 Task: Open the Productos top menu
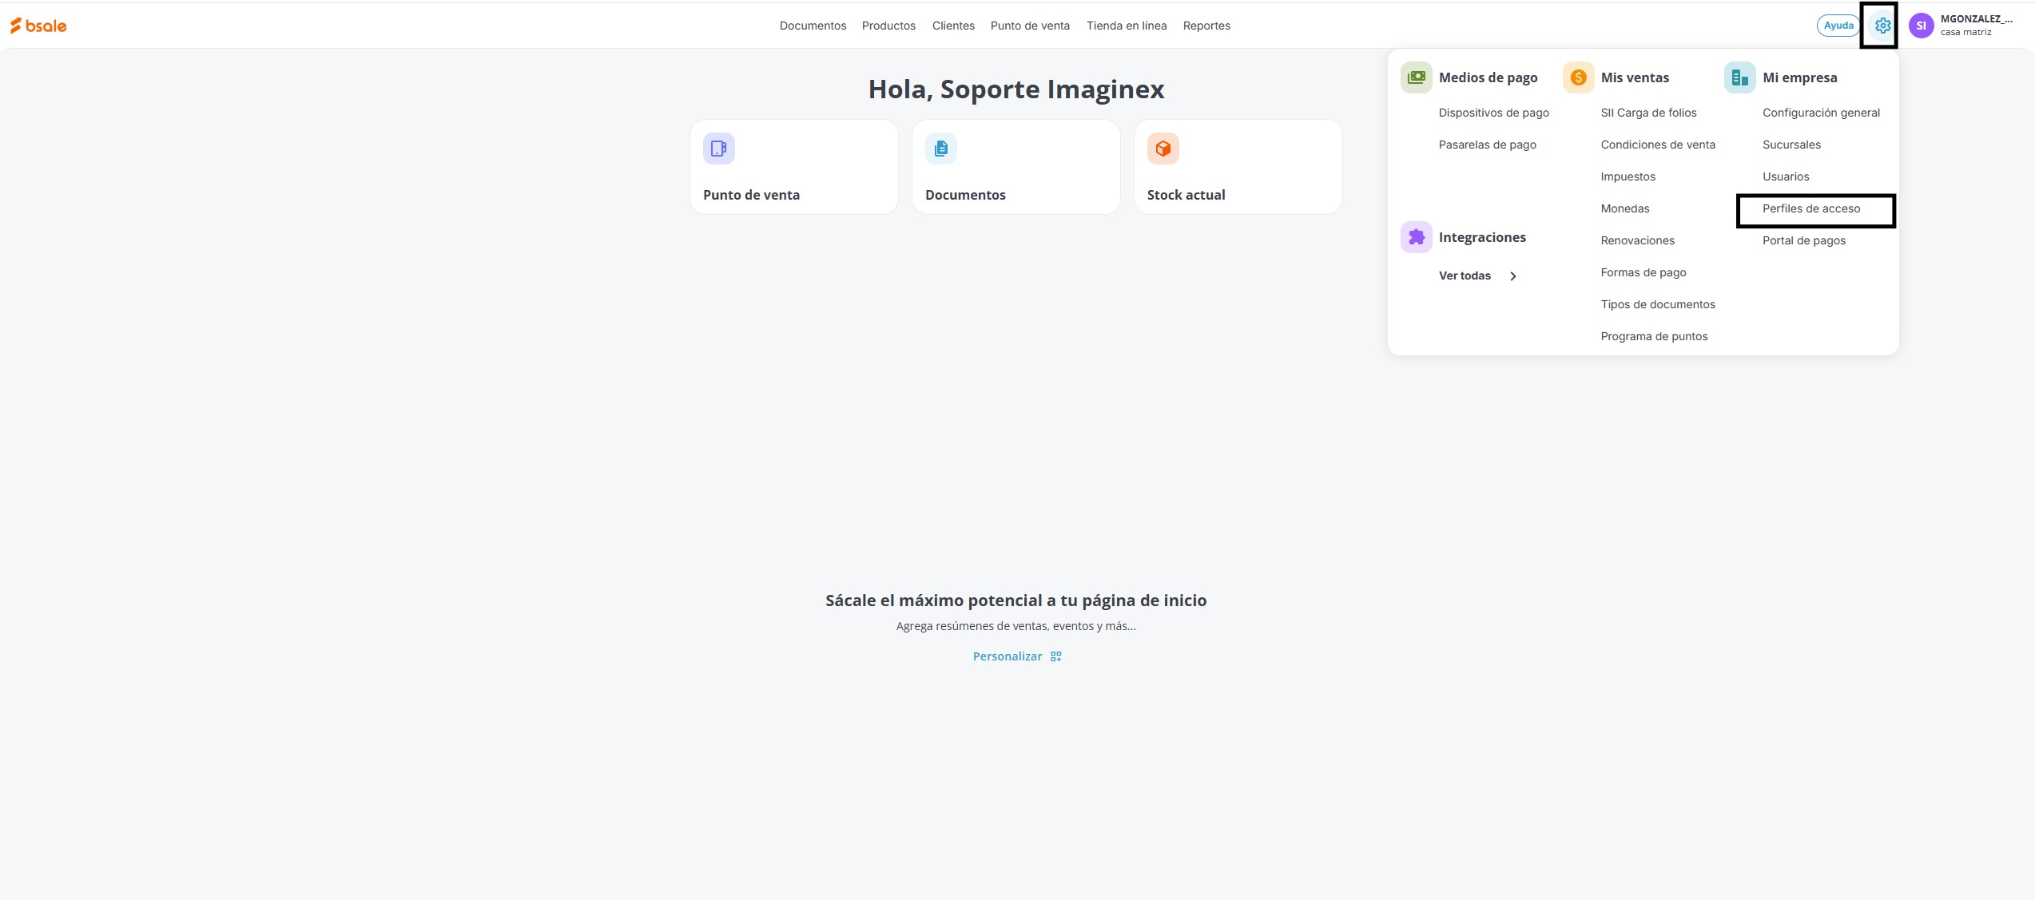[x=888, y=26]
